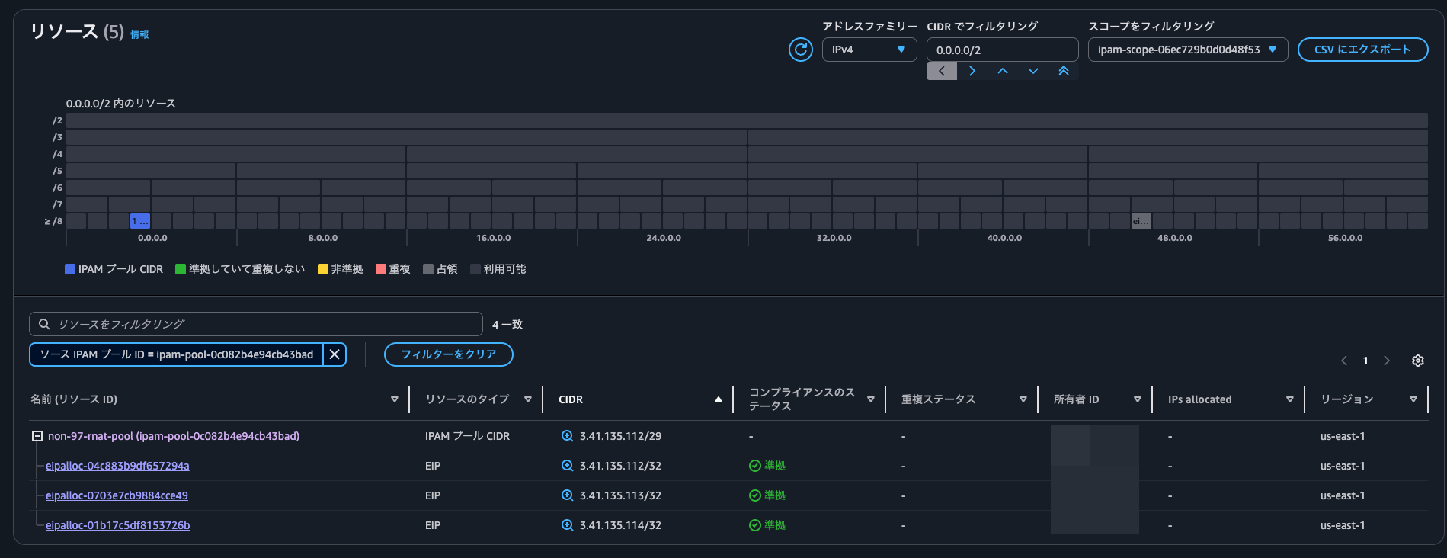
Task: Open the resource type column filter arrow
Action: coord(527,399)
